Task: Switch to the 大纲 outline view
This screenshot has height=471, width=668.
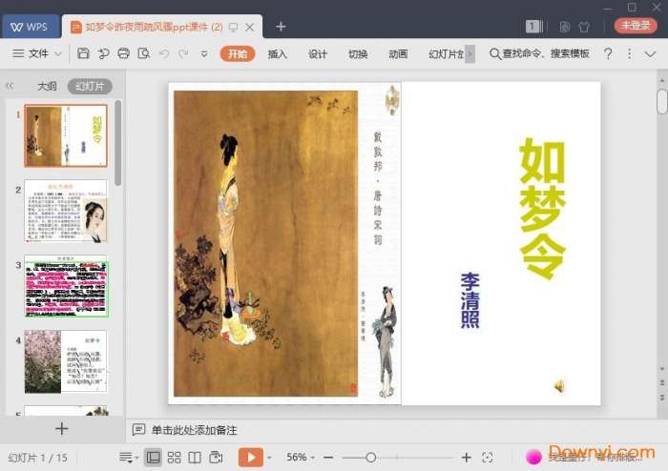Action: click(47, 87)
